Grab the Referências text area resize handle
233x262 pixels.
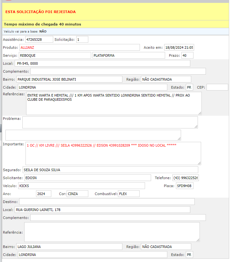200,113
